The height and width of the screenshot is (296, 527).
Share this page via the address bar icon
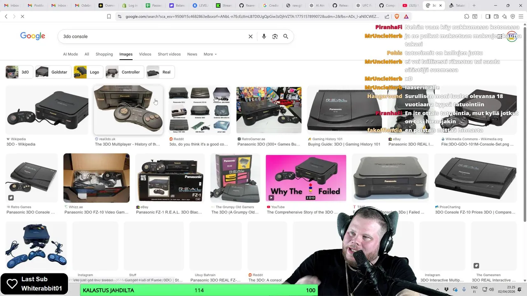click(387, 16)
